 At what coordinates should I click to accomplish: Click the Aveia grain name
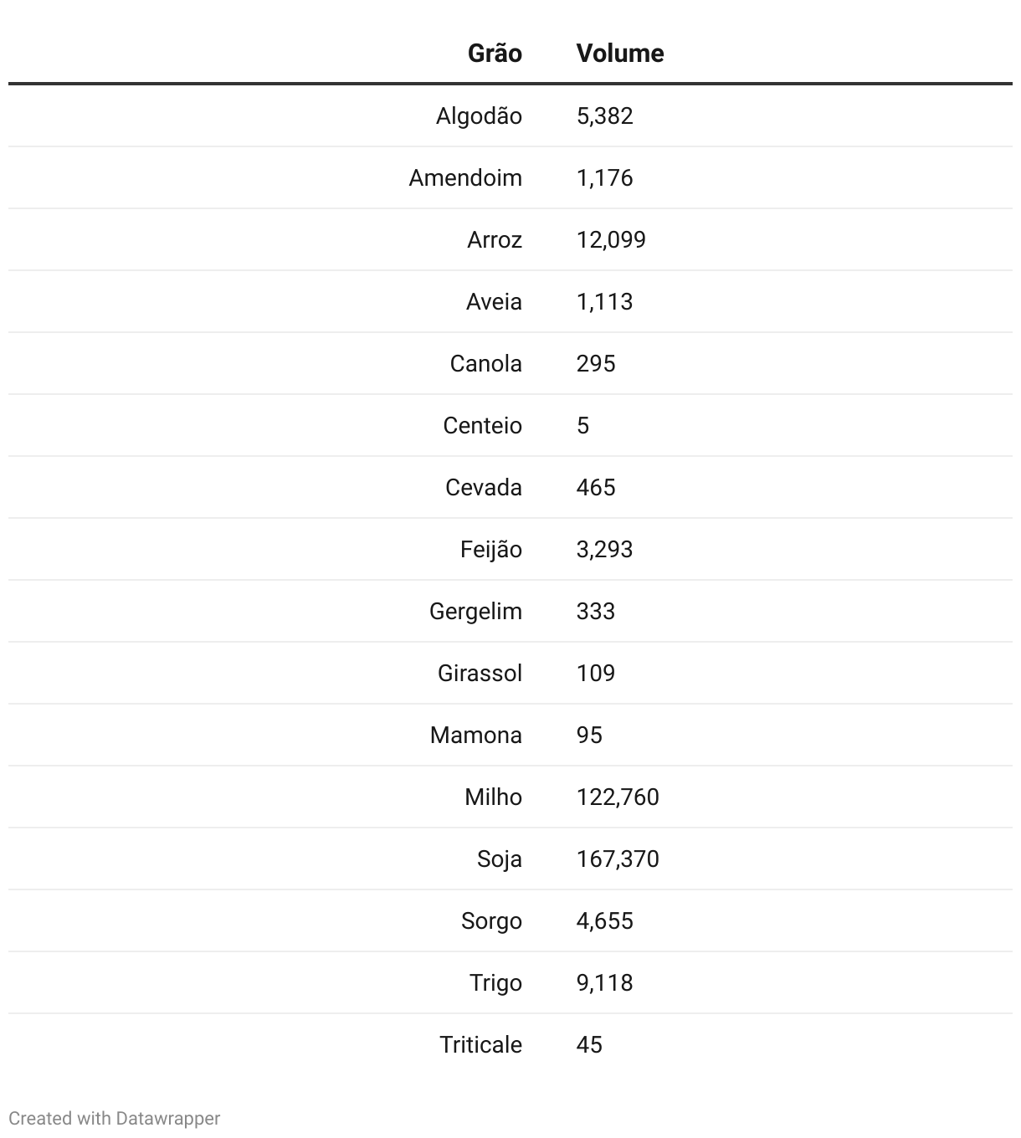[494, 302]
